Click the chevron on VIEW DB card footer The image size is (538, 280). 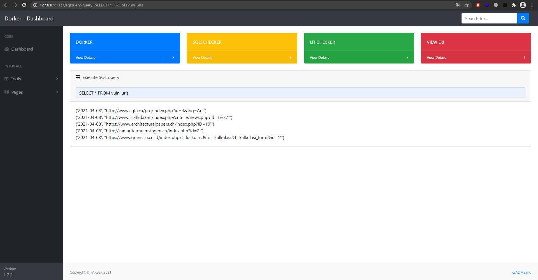(x=525, y=58)
